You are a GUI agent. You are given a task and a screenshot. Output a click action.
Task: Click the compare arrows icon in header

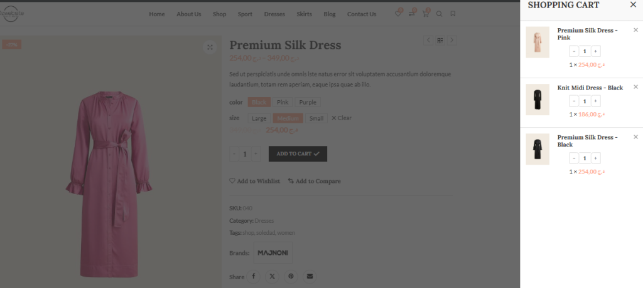[x=412, y=14]
